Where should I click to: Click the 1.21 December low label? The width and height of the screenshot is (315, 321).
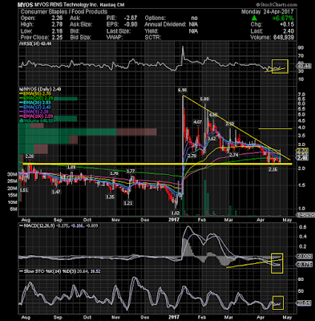pyautogui.click(x=128, y=203)
